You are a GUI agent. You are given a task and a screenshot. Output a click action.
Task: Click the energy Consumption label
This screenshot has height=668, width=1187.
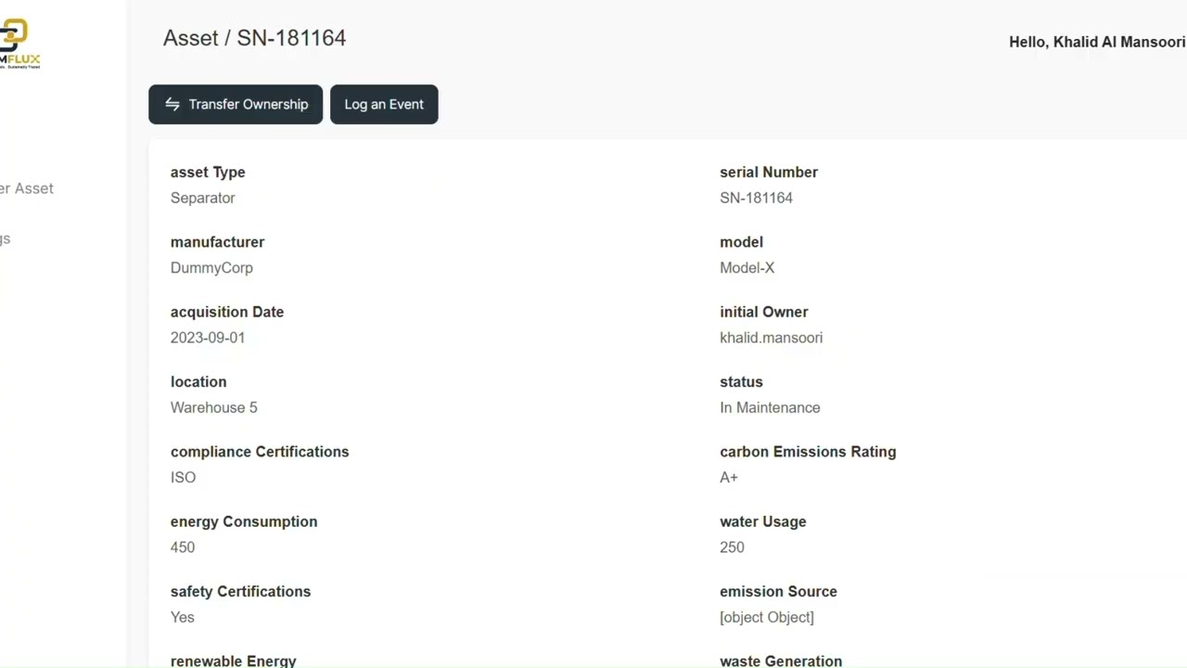(x=244, y=521)
